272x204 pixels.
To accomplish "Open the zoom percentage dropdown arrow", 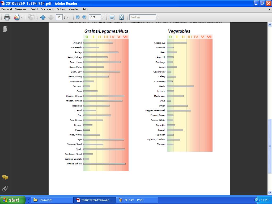I will coord(102,17).
